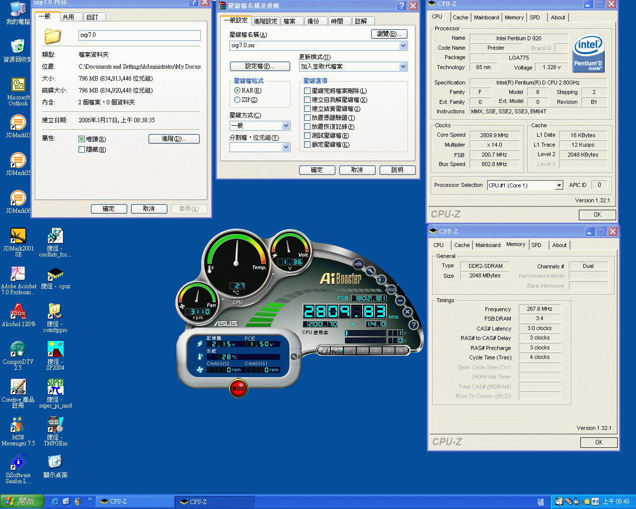Image resolution: width=636 pixels, height=509 pixels.
Task: Open SP2004 desktop shortcut
Action: (55, 355)
